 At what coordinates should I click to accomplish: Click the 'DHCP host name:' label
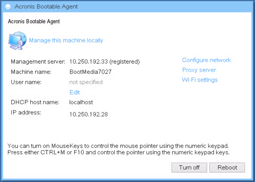click(35, 102)
